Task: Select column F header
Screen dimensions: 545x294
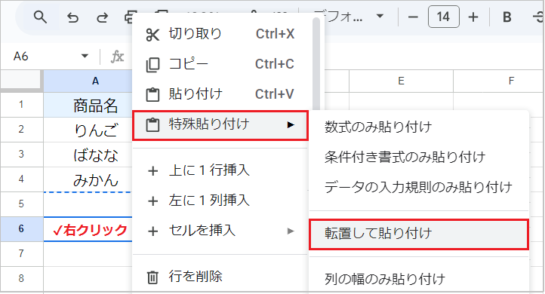Action: pos(499,81)
